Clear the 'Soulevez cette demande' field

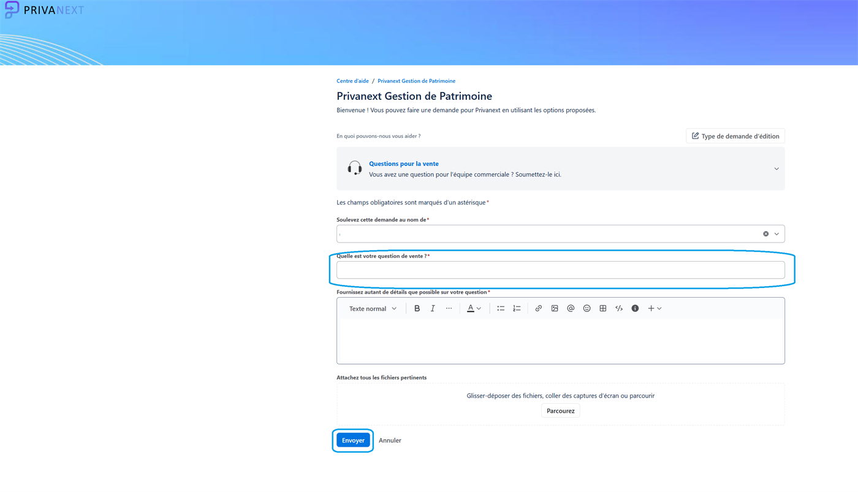point(765,234)
